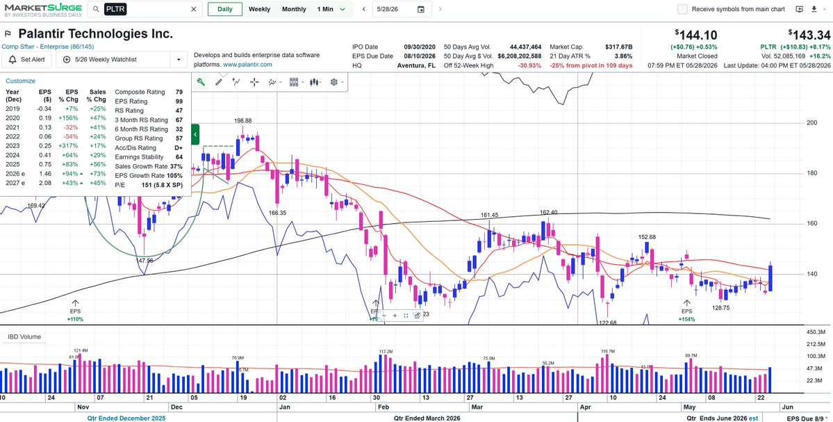Image resolution: width=833 pixels, height=422 pixels.
Task: Click the Acc/Dis Rating D+ row
Action: pos(149,148)
